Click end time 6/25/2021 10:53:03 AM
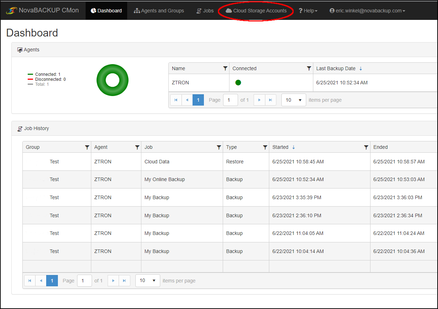438x309 pixels. point(399,180)
